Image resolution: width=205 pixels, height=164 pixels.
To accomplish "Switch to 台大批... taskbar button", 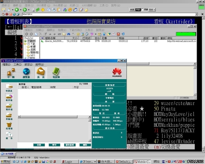I will coord(106,162).
